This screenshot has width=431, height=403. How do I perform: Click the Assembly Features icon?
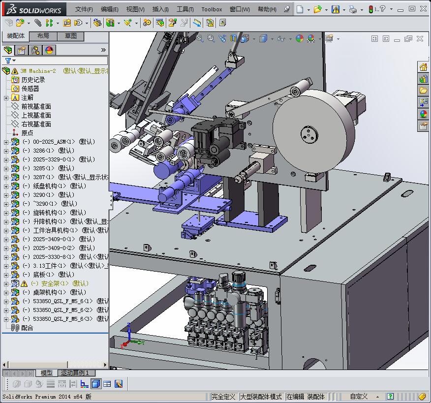pos(110,23)
